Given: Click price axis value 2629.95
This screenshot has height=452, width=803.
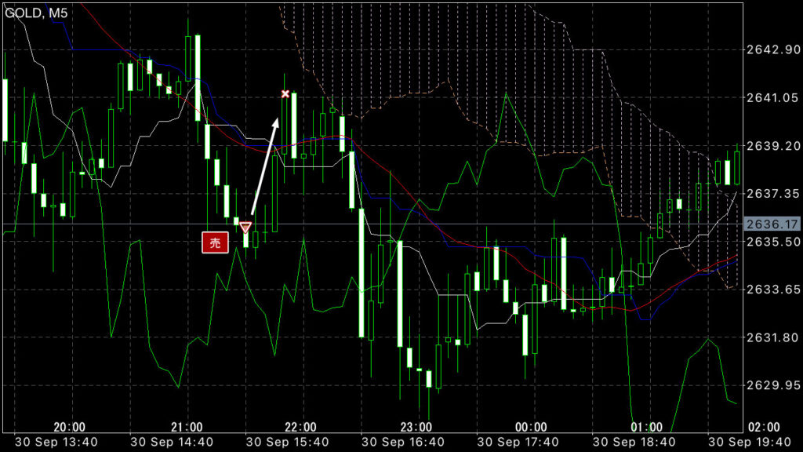Looking at the screenshot, I should 772,385.
